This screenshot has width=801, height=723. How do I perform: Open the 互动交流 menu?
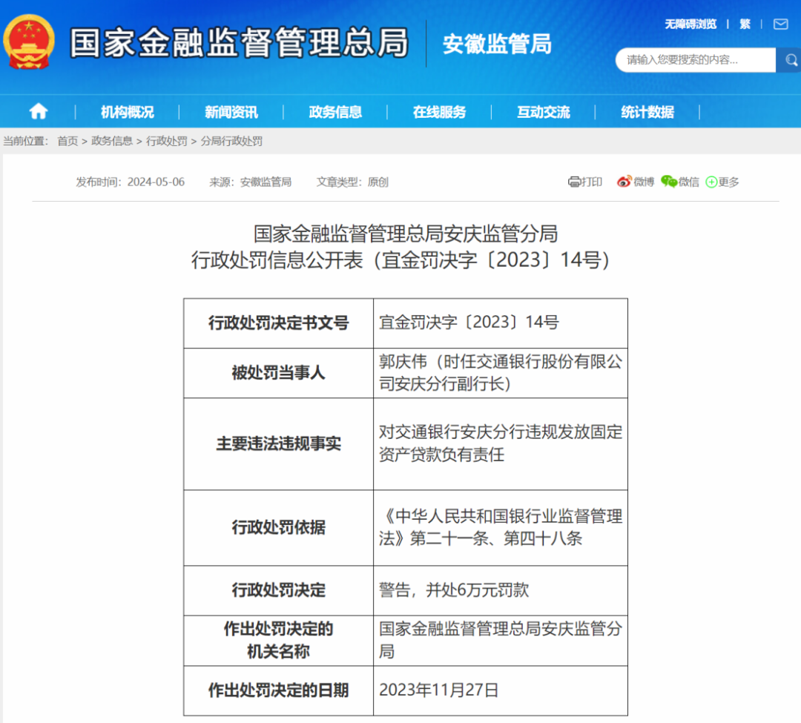[543, 112]
